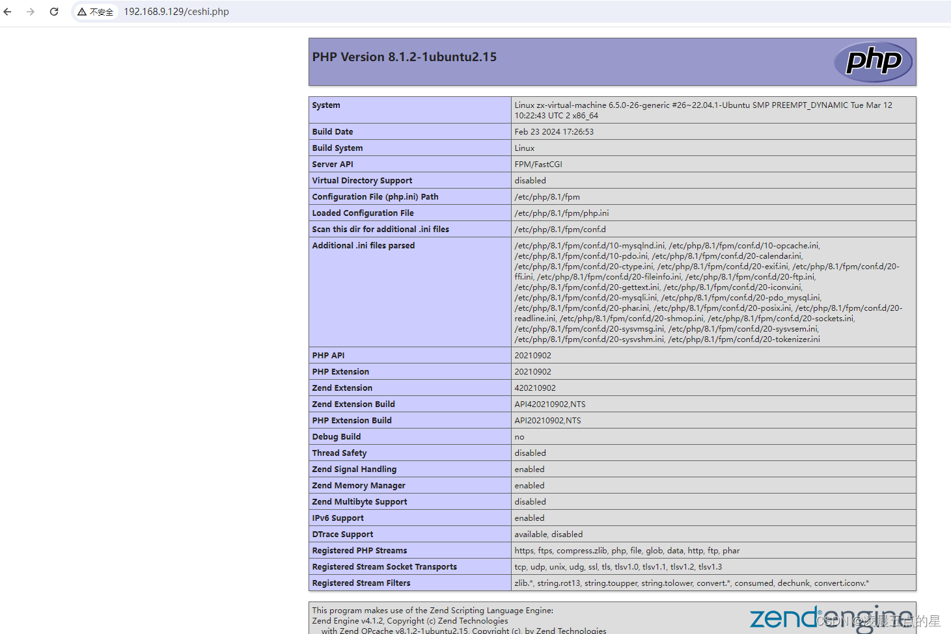Click the browser forward arrow
The width and height of the screenshot is (951, 634).
pos(31,12)
